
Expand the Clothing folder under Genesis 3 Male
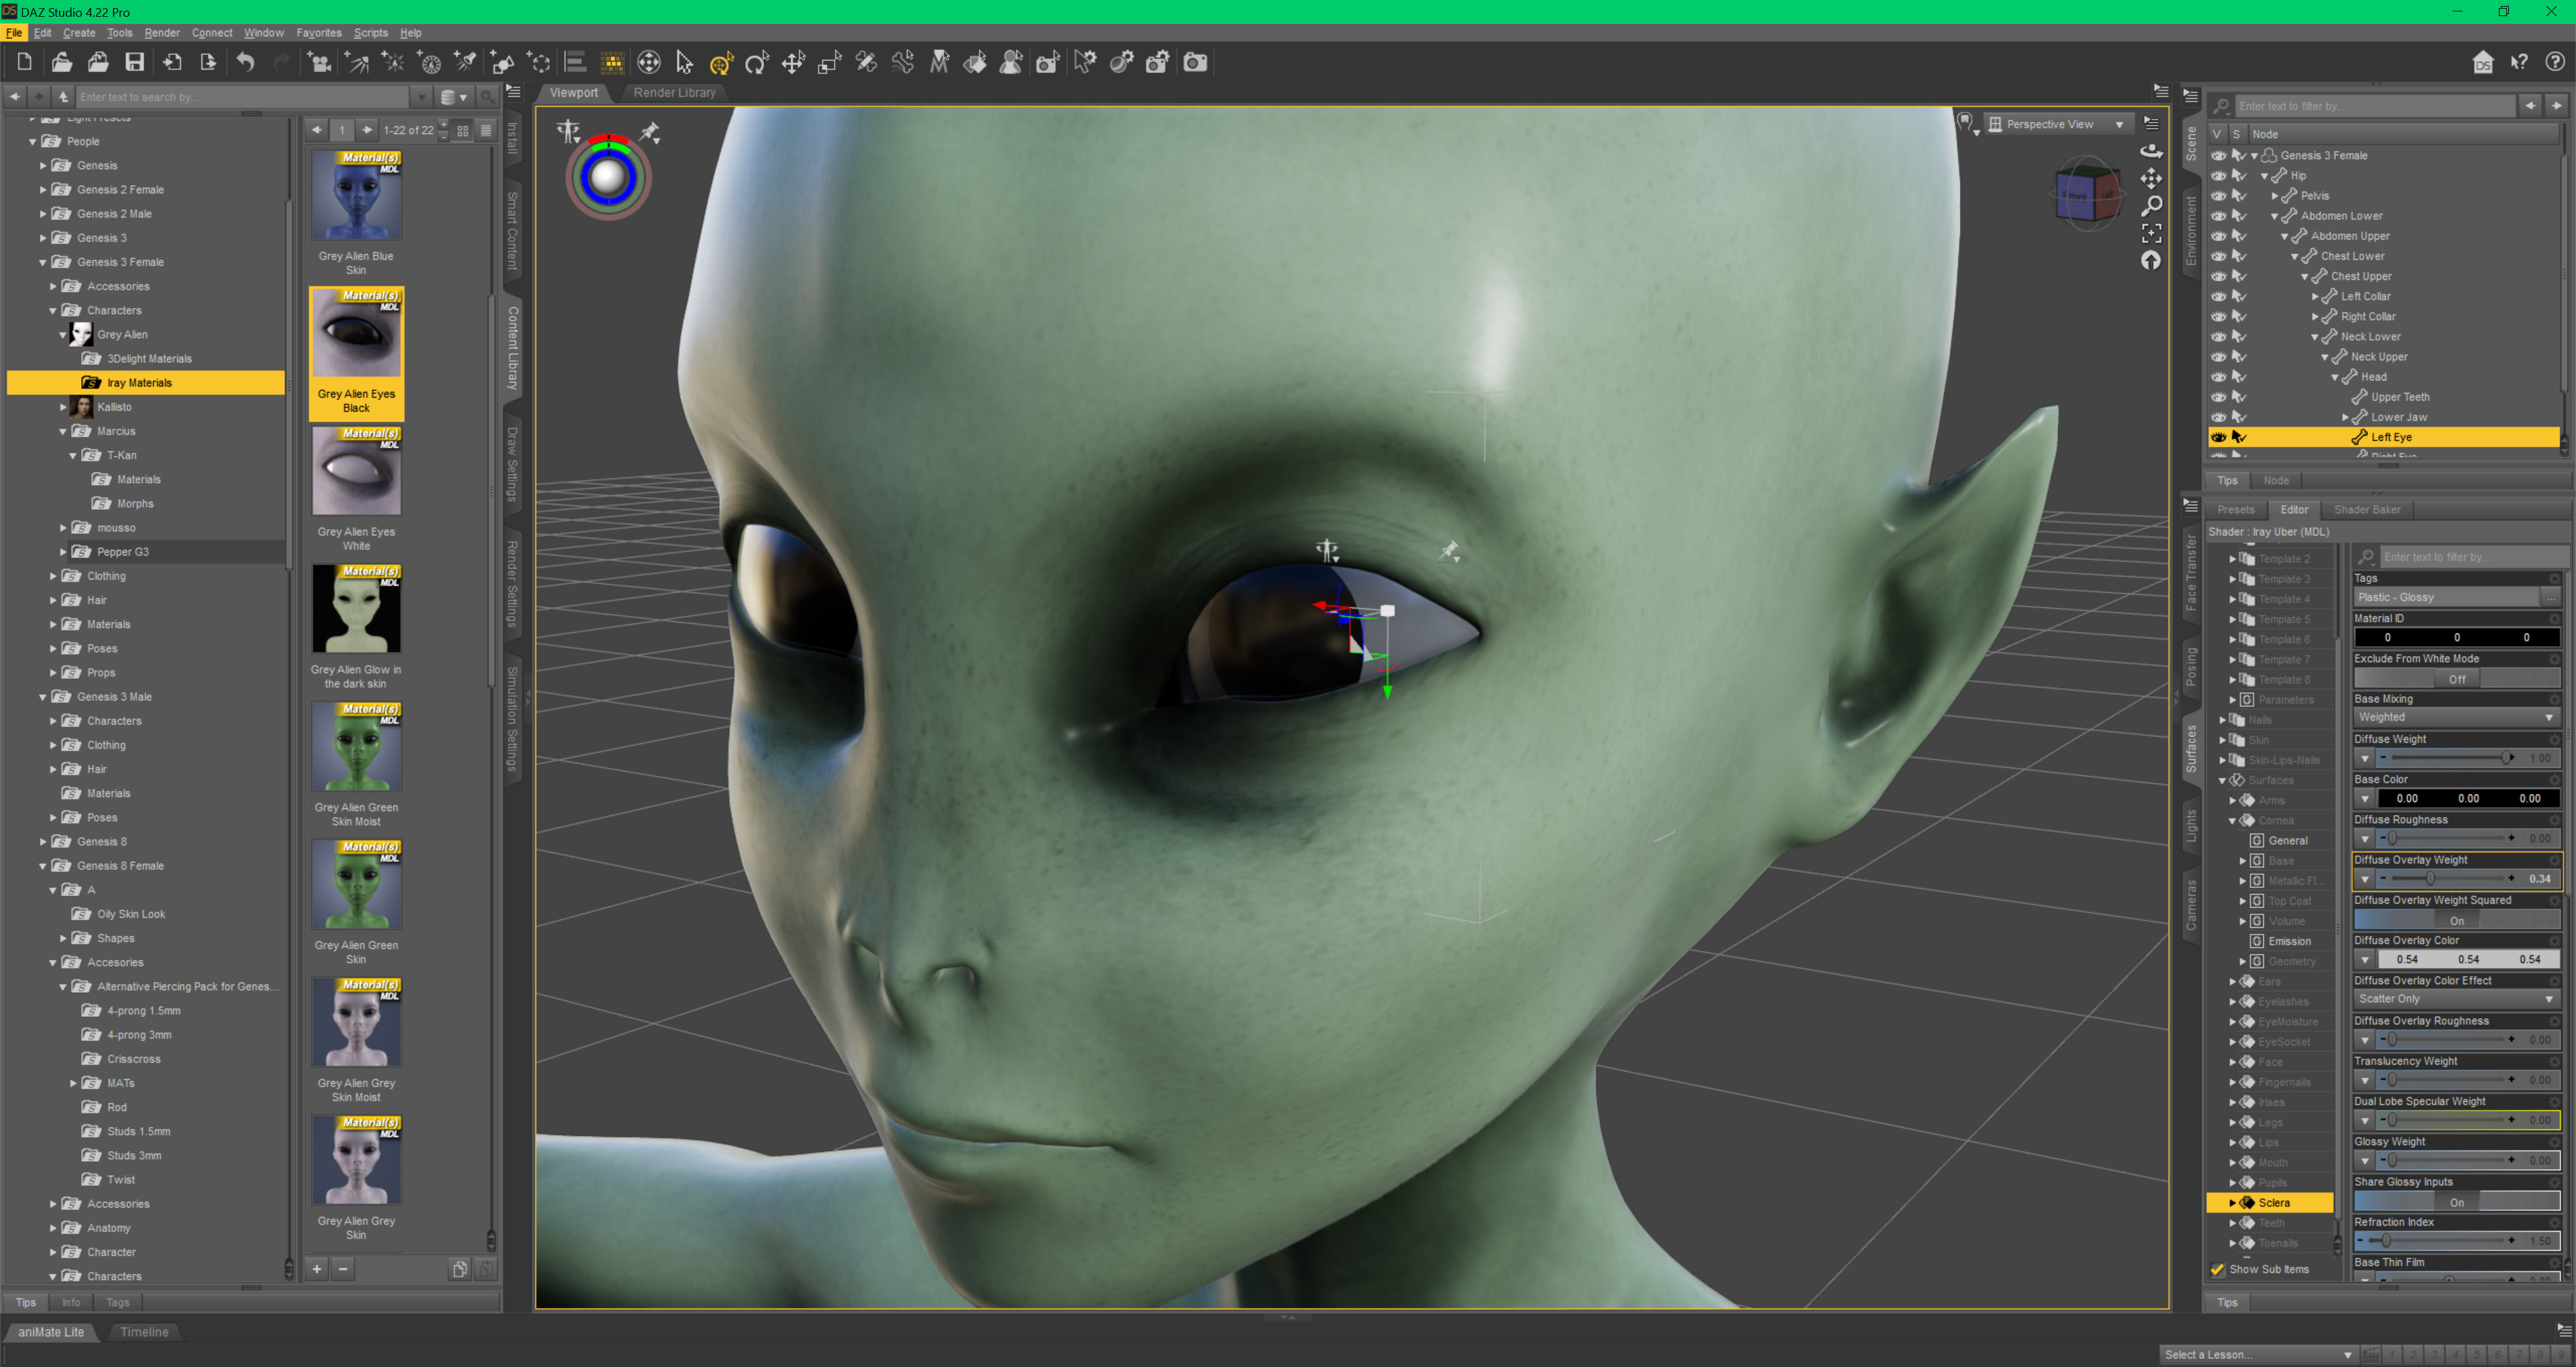[53, 745]
